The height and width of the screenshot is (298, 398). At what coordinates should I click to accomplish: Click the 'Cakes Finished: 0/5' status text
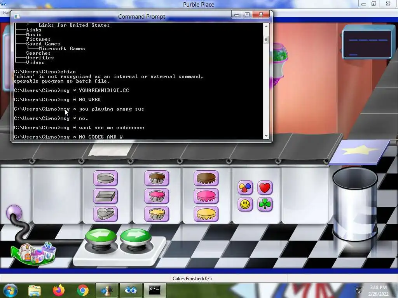192,279
